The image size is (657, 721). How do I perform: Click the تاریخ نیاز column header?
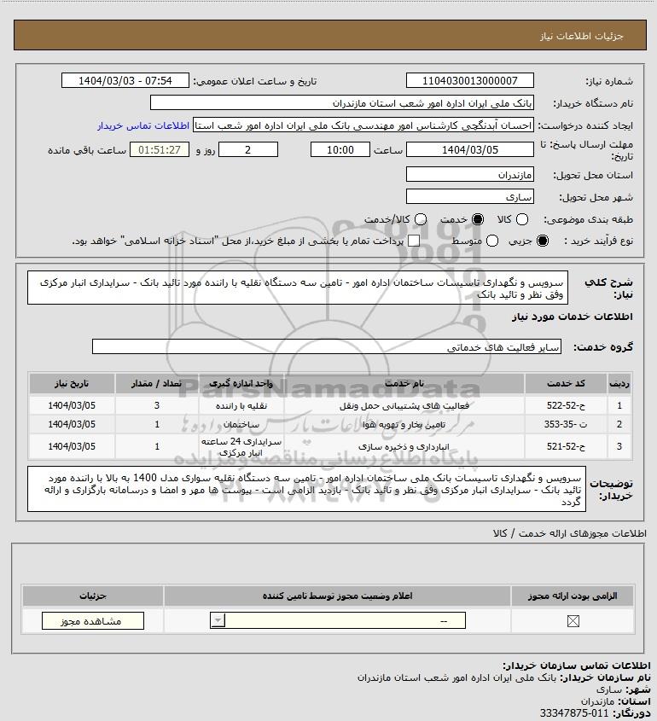[72, 383]
